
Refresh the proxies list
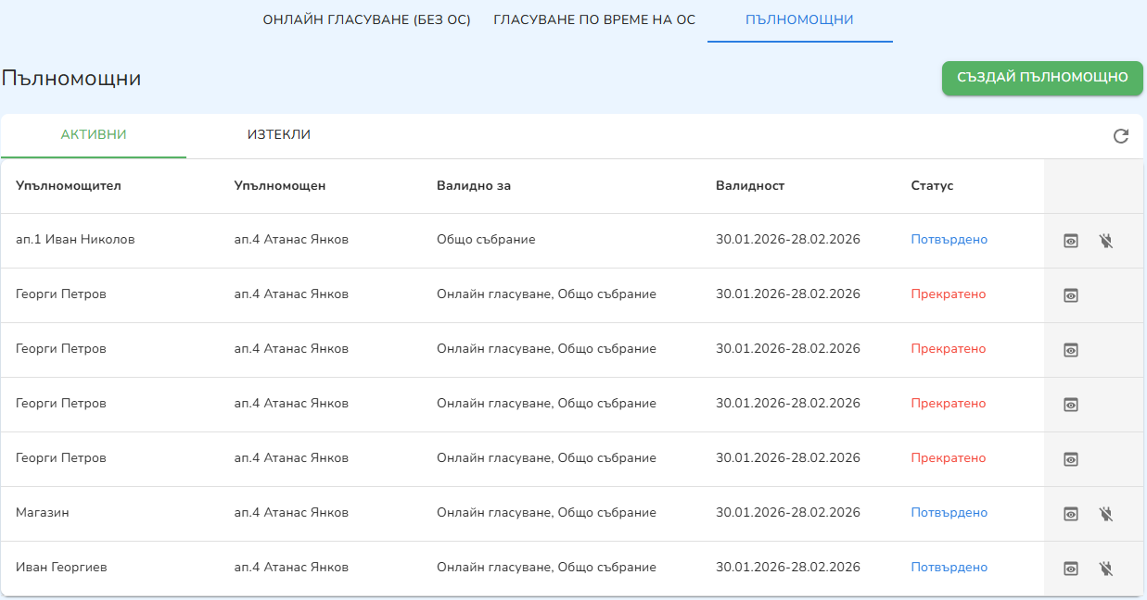(1121, 136)
